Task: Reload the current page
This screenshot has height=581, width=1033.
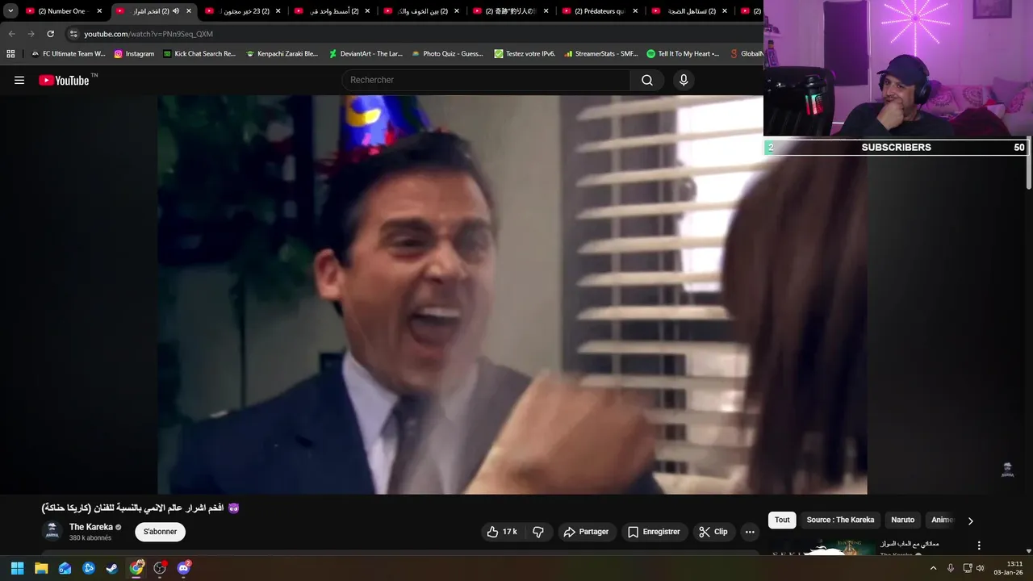Action: pos(50,34)
